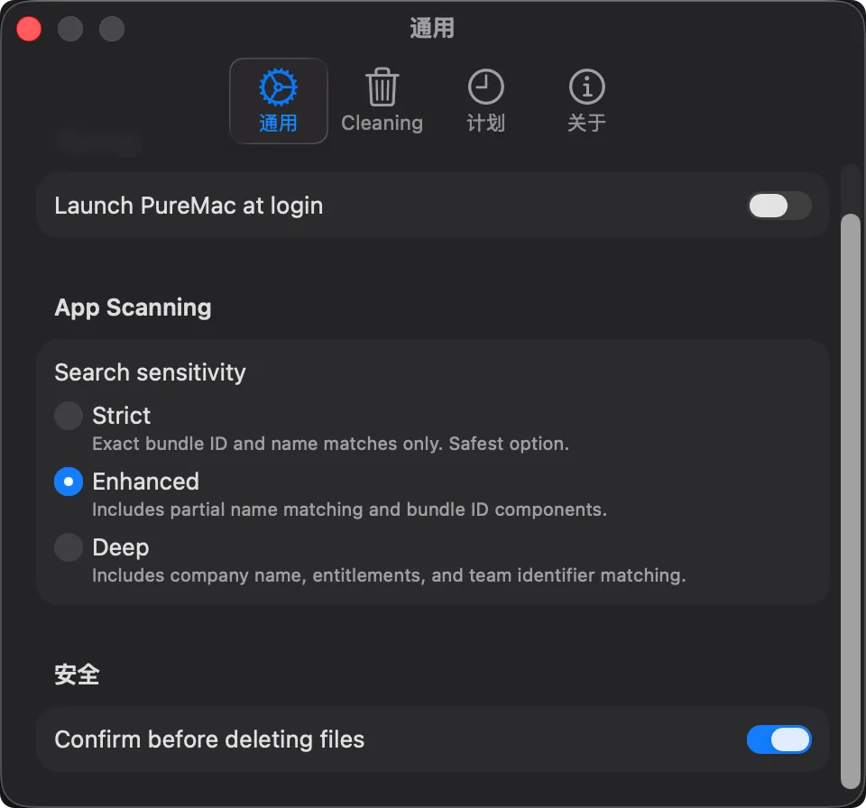Select the Strict sensitivity radio button
The width and height of the screenshot is (866, 808).
click(x=69, y=416)
